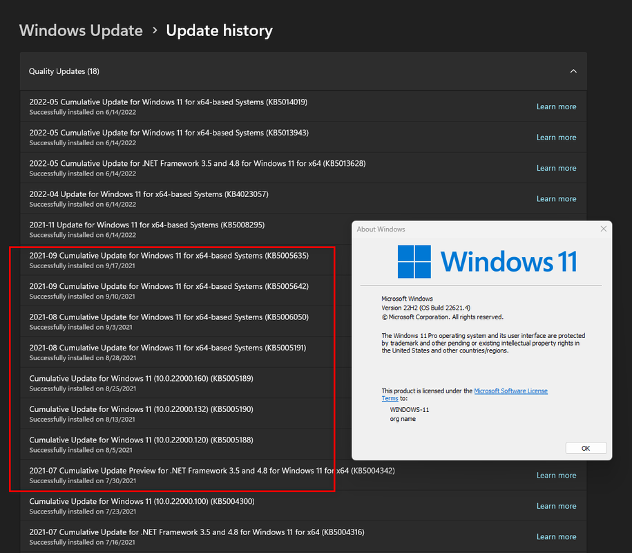Select the Quality Updates (18) header

click(x=303, y=71)
